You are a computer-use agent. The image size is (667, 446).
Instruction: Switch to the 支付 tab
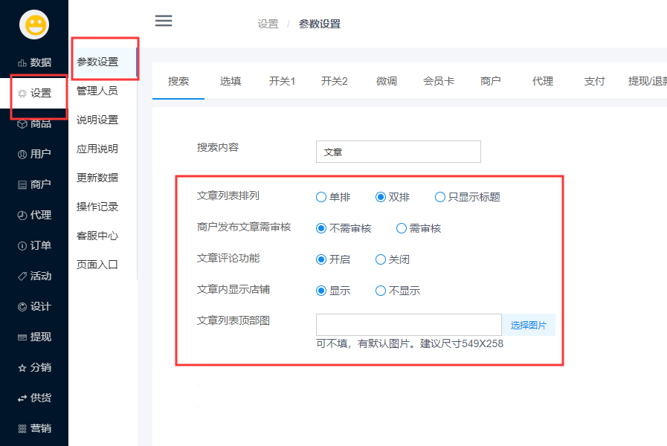click(594, 81)
